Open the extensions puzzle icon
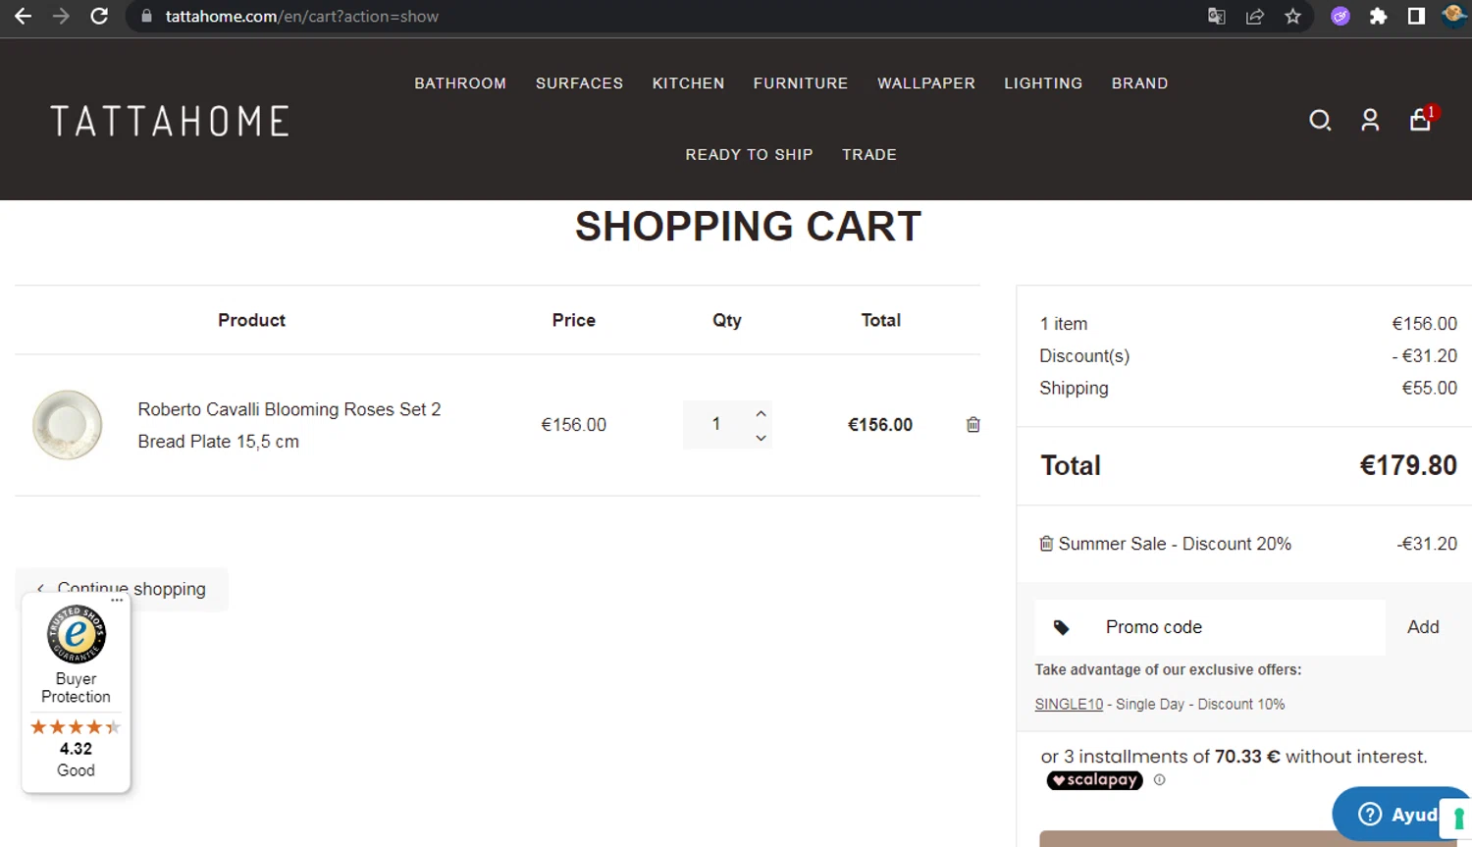This screenshot has width=1472, height=847. click(x=1379, y=17)
